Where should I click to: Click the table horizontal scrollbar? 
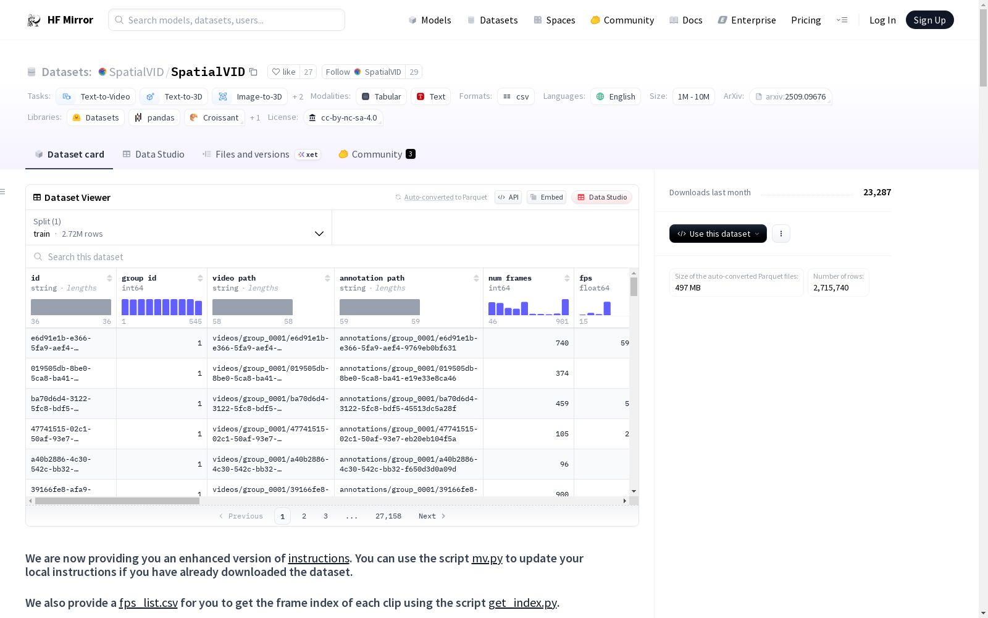pos(117,501)
